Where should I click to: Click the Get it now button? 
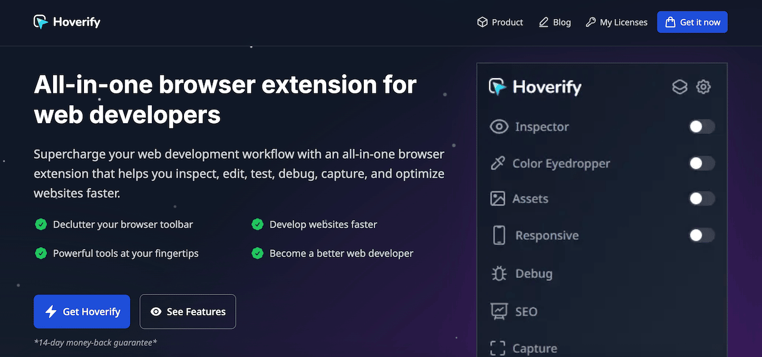[692, 22]
